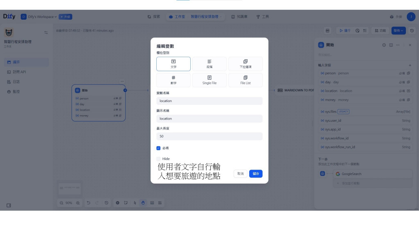
Task: Collapse the sidebar panel toggle icon
Action: point(9,206)
